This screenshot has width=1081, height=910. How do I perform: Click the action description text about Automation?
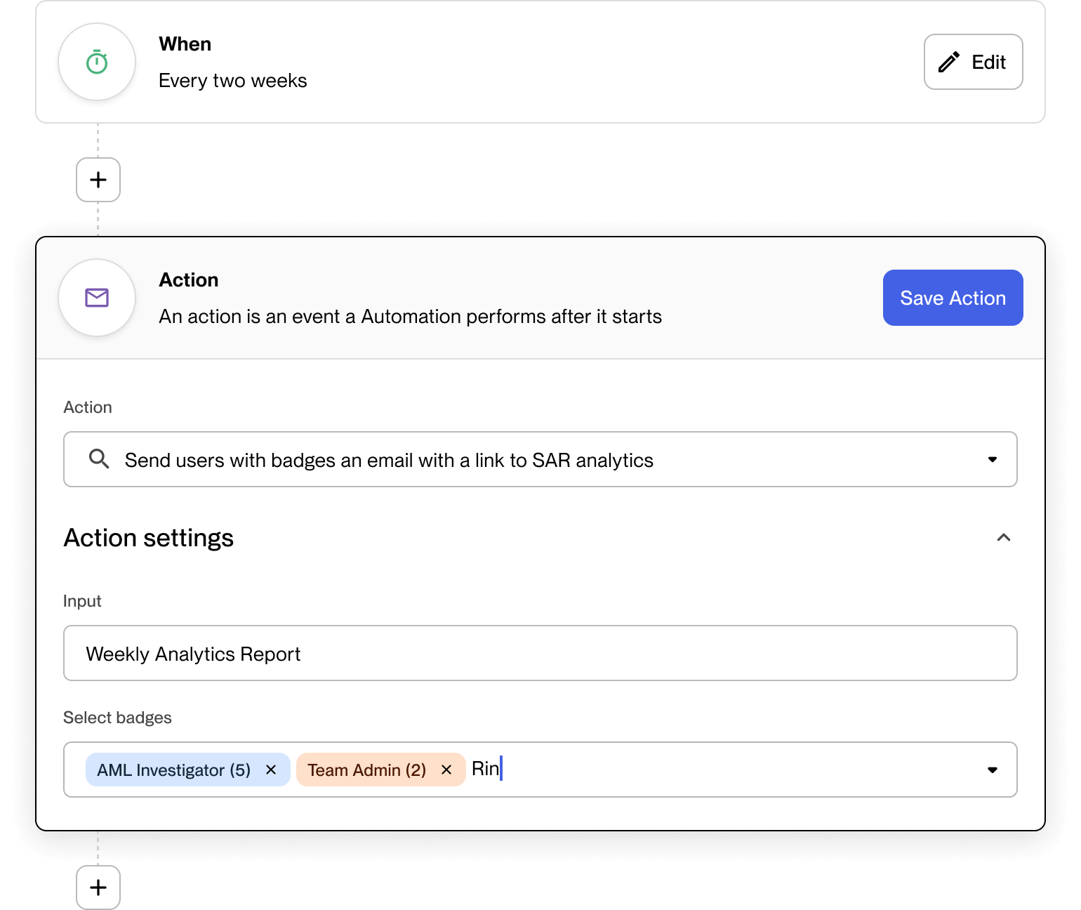(410, 317)
